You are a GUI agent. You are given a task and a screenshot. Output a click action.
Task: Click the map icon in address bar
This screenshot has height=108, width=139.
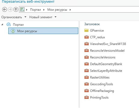22,9
